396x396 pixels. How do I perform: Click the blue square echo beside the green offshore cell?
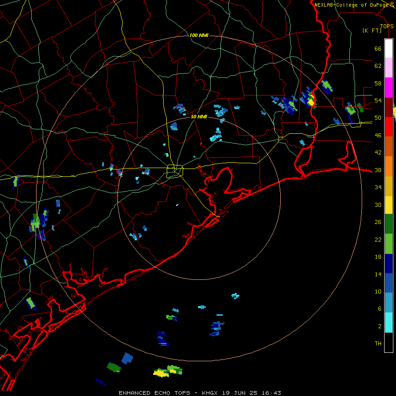pyautogui.click(x=127, y=358)
